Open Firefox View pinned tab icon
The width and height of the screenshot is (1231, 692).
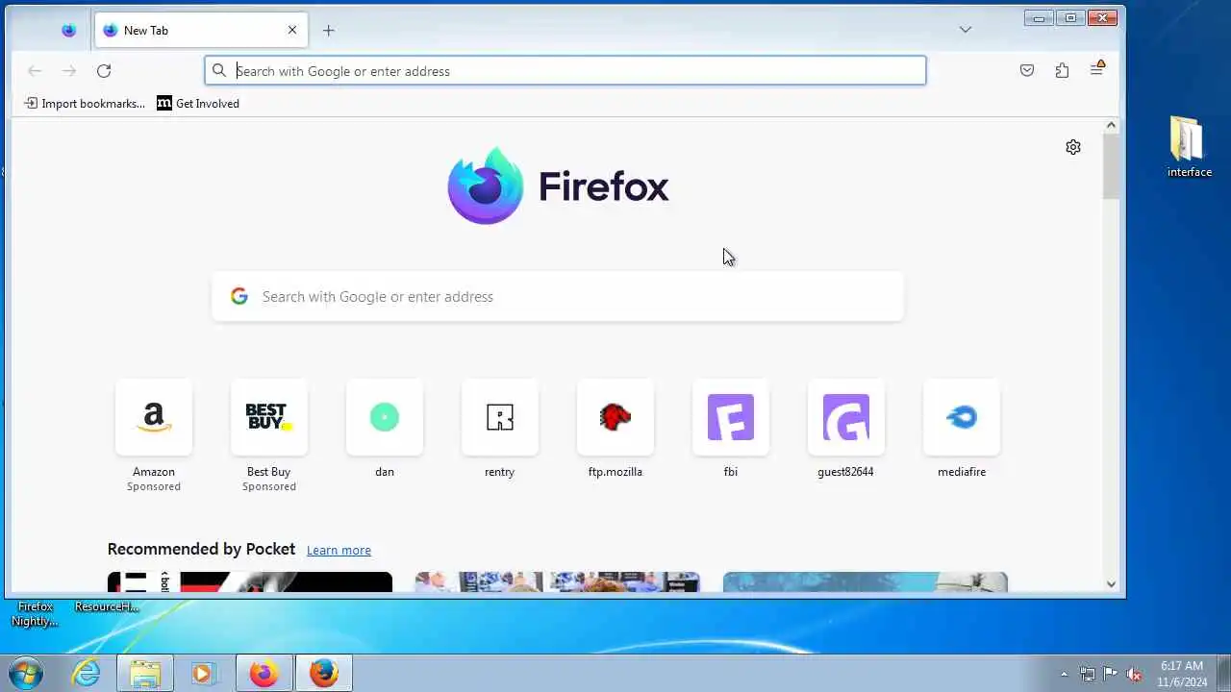(68, 30)
